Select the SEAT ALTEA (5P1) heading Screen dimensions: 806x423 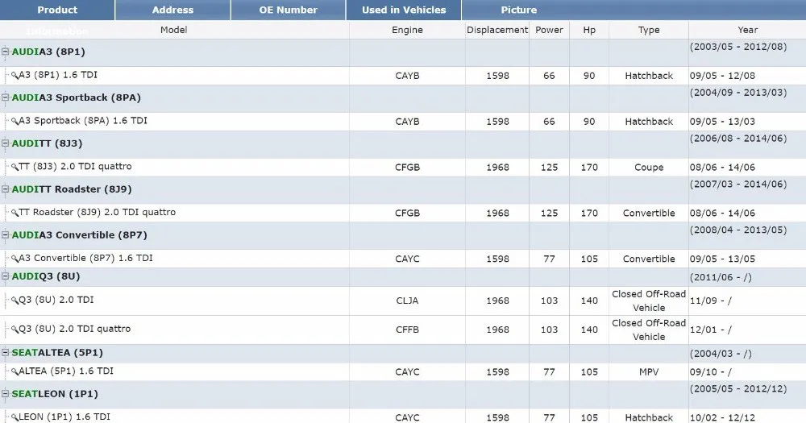click(57, 353)
